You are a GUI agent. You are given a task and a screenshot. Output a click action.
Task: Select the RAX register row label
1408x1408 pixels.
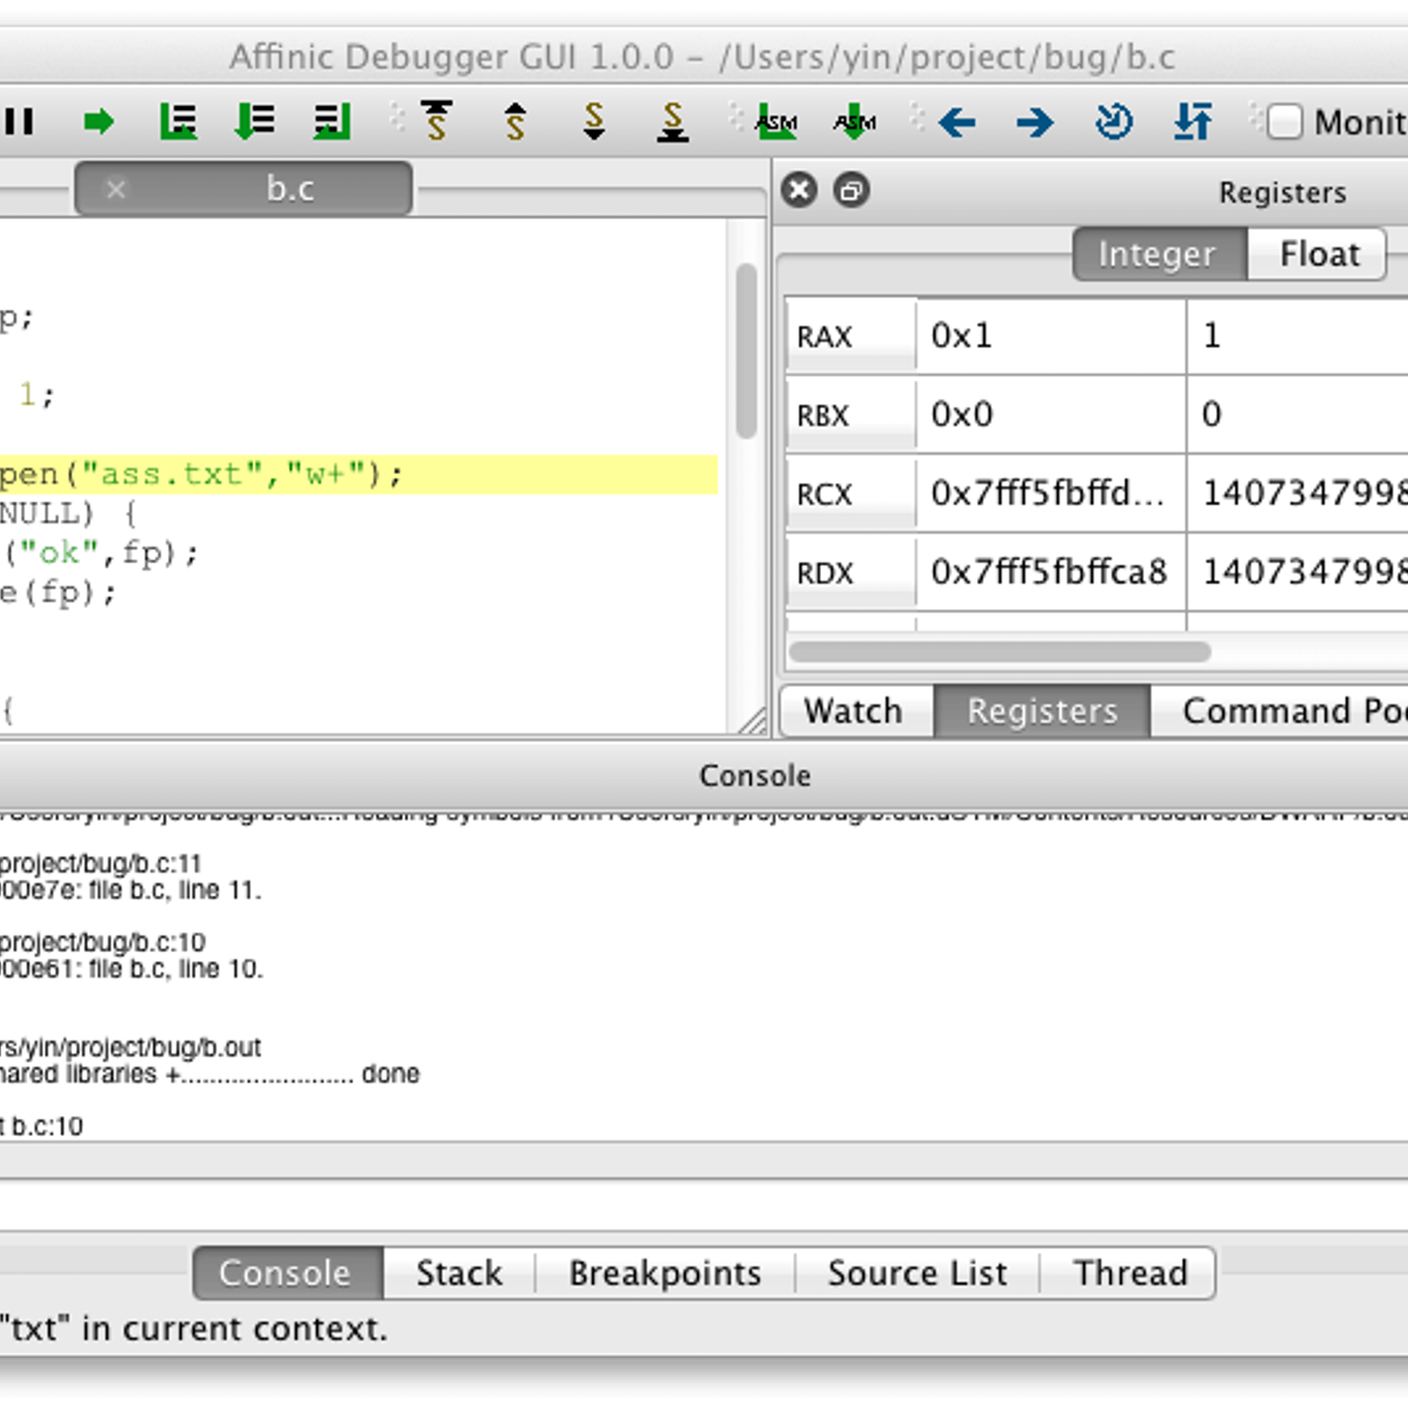pyautogui.click(x=850, y=336)
